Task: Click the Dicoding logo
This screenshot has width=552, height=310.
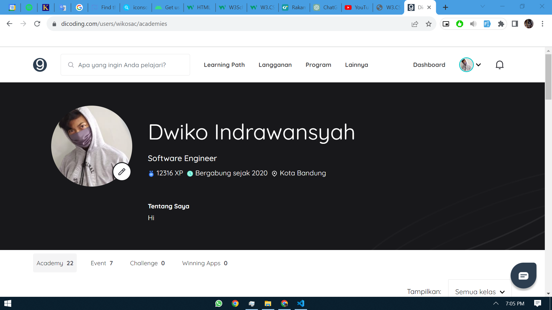Action: point(40,65)
